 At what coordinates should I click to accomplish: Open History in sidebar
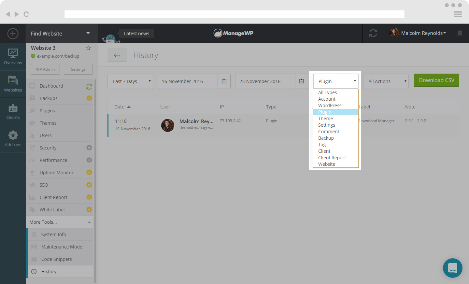click(x=60, y=272)
